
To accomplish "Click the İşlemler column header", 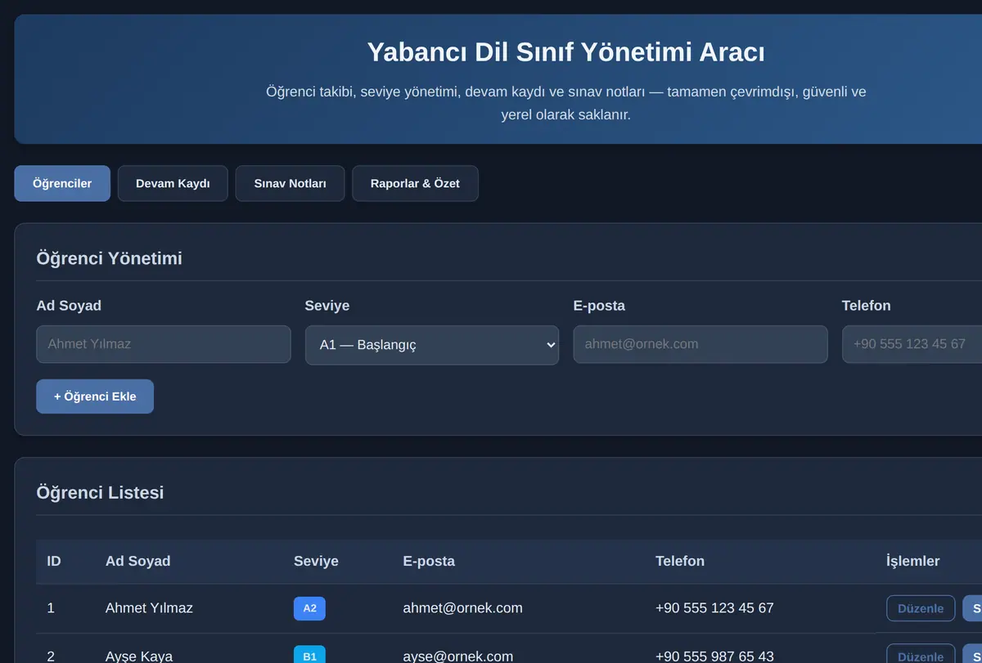I will point(912,561).
